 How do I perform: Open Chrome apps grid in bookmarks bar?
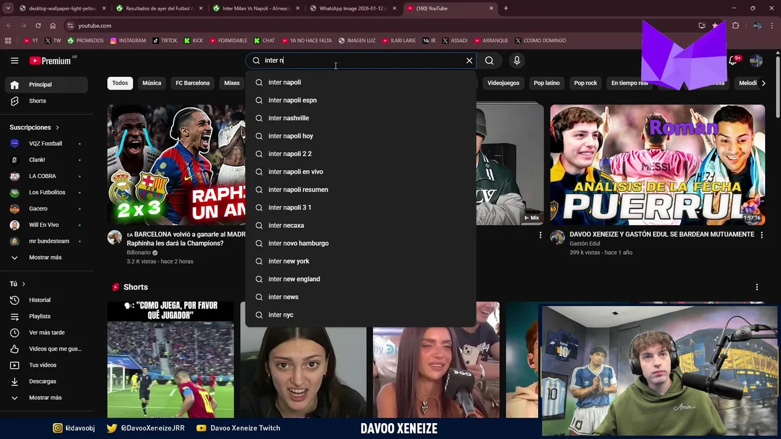point(8,40)
